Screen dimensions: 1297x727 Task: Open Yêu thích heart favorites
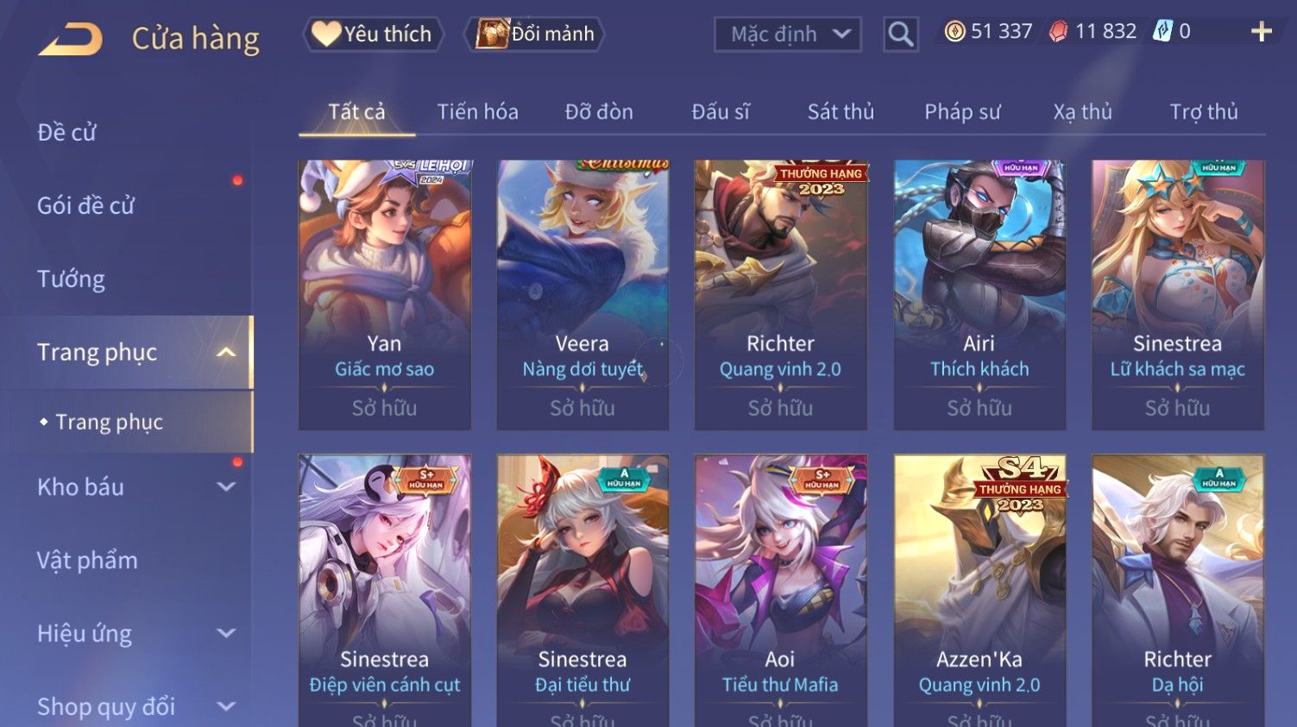pyautogui.click(x=373, y=34)
